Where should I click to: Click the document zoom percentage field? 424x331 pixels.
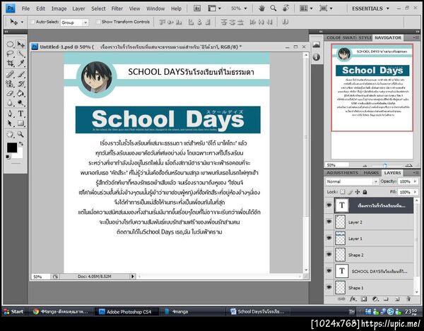pos(40,277)
